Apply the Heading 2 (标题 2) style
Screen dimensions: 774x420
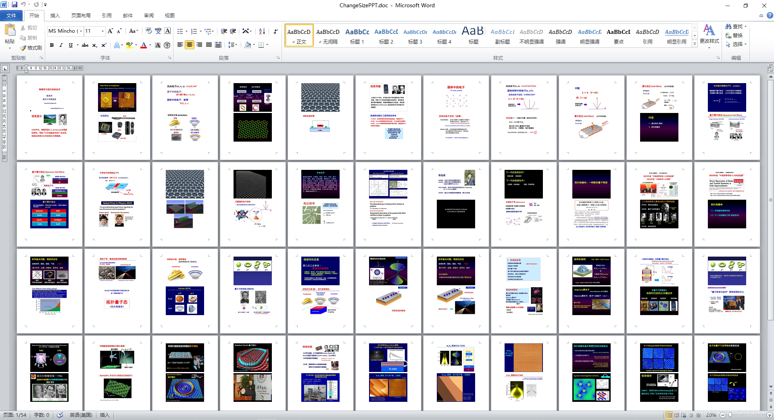(386, 36)
